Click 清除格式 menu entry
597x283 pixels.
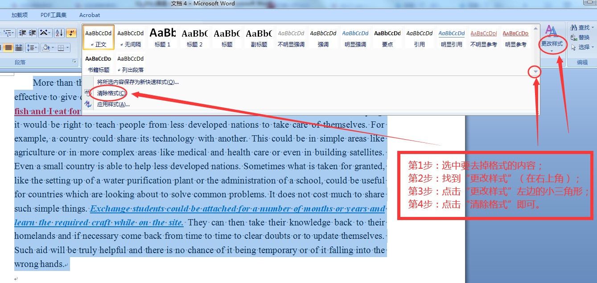coord(111,93)
